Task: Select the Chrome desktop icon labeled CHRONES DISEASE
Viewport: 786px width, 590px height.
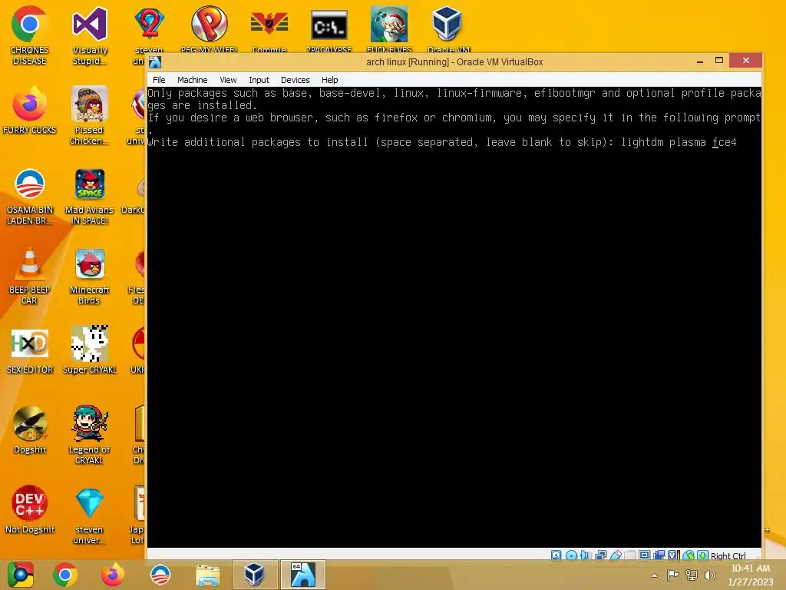Action: coord(29,35)
